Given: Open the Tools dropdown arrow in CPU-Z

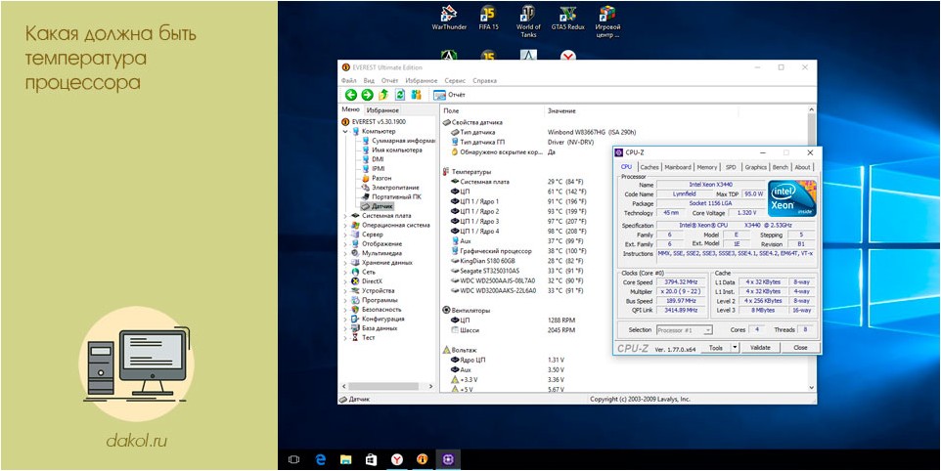Looking at the screenshot, I should [736, 348].
